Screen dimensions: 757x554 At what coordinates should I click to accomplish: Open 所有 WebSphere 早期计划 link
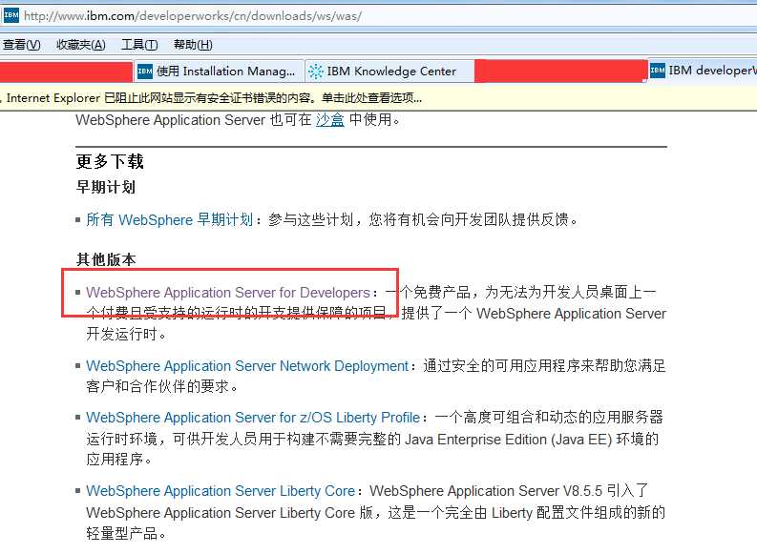(170, 220)
